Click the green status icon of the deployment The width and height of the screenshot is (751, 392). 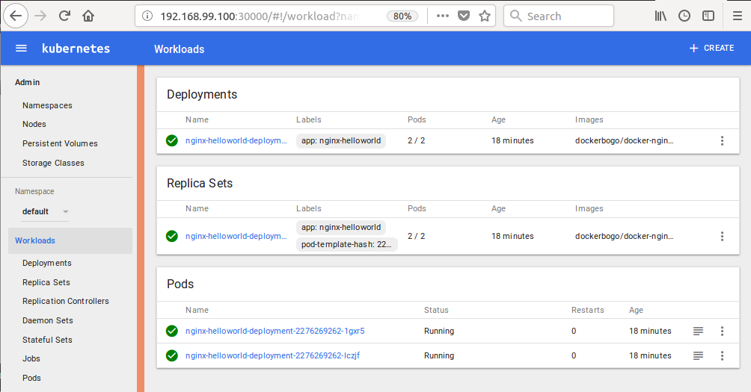(x=172, y=140)
